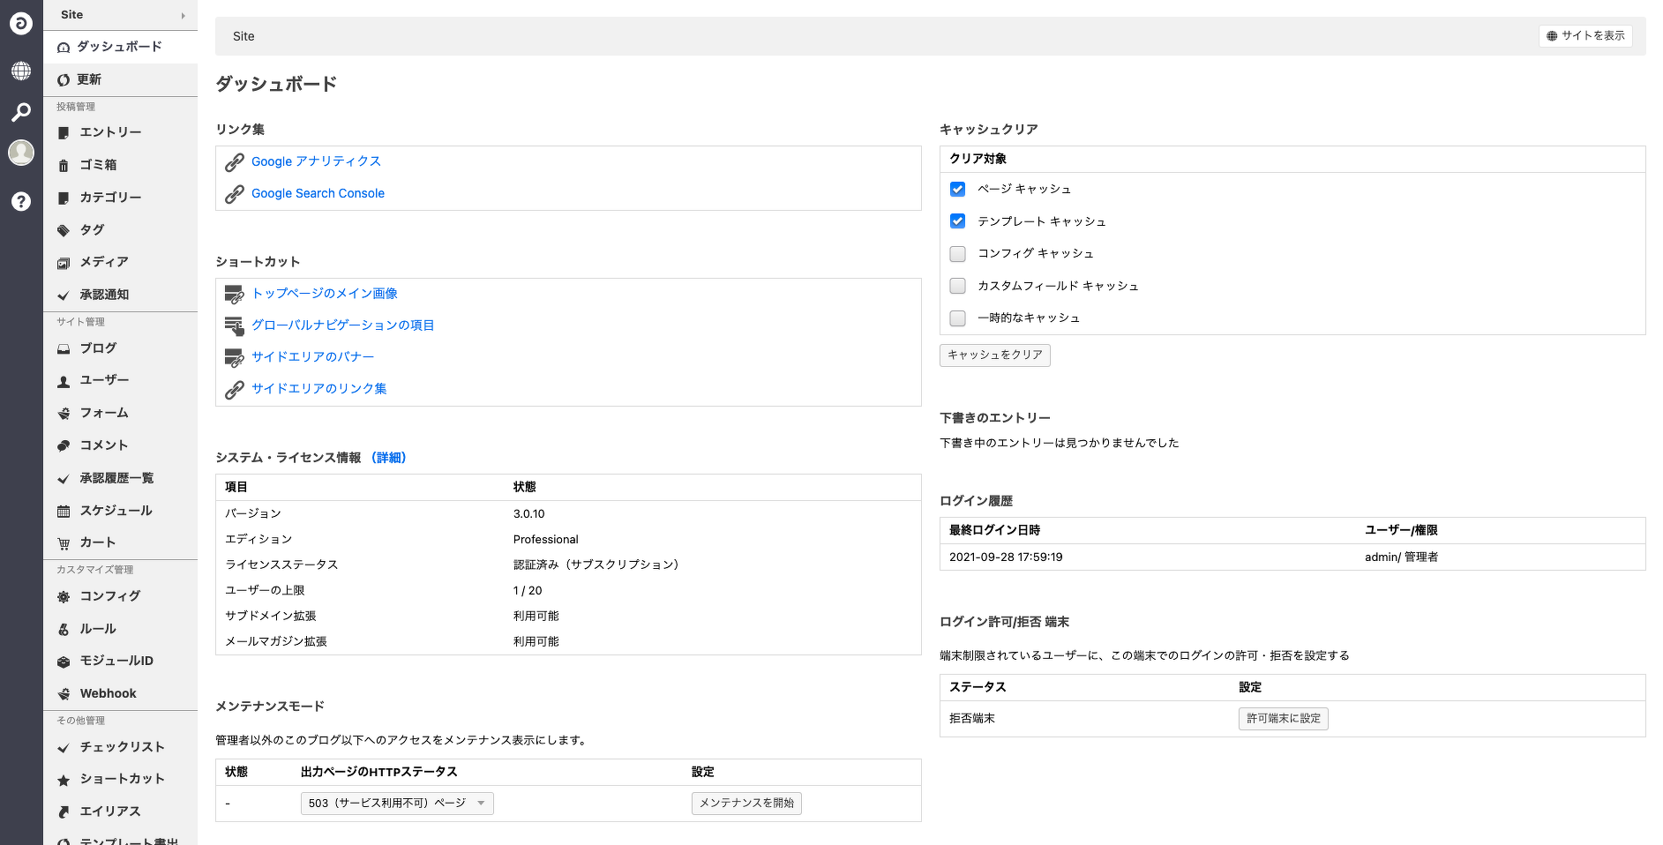Image resolution: width=1663 pixels, height=845 pixels.
Task: Click the サイトを表示 button
Action: pyautogui.click(x=1585, y=36)
